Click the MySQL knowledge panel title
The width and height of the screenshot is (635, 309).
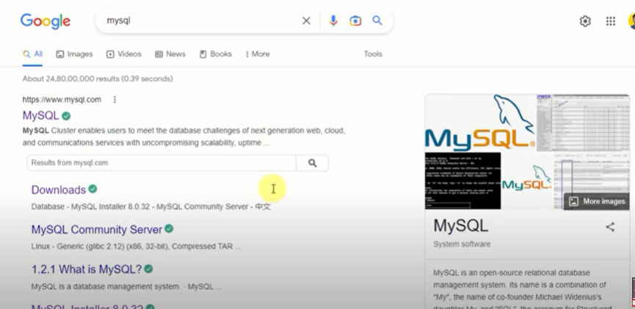click(x=461, y=226)
